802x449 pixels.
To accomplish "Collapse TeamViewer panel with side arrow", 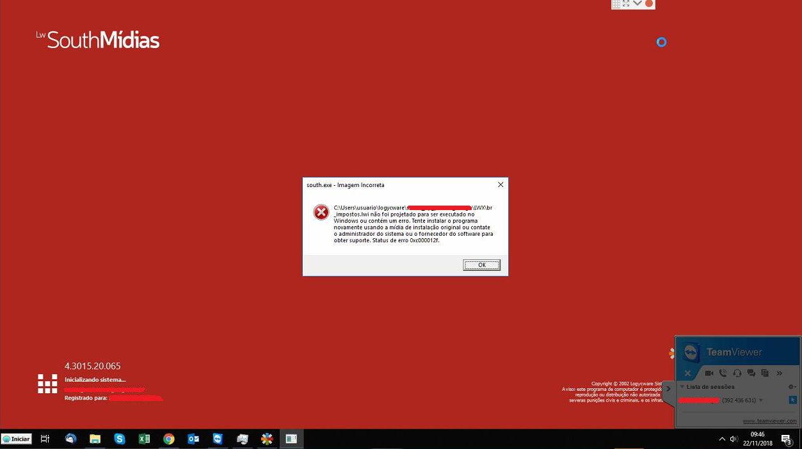I will point(668,389).
